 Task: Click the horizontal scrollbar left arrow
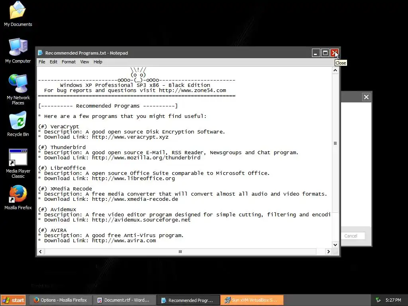(40, 252)
